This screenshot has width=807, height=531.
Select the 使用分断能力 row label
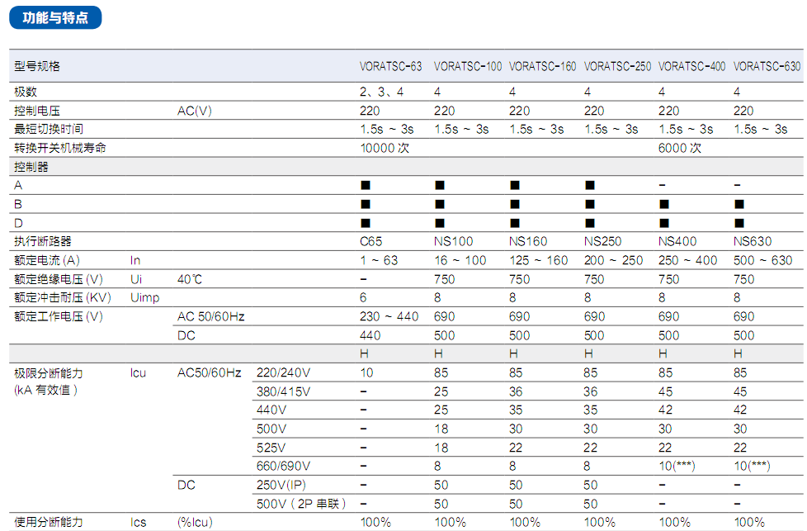tap(49, 522)
